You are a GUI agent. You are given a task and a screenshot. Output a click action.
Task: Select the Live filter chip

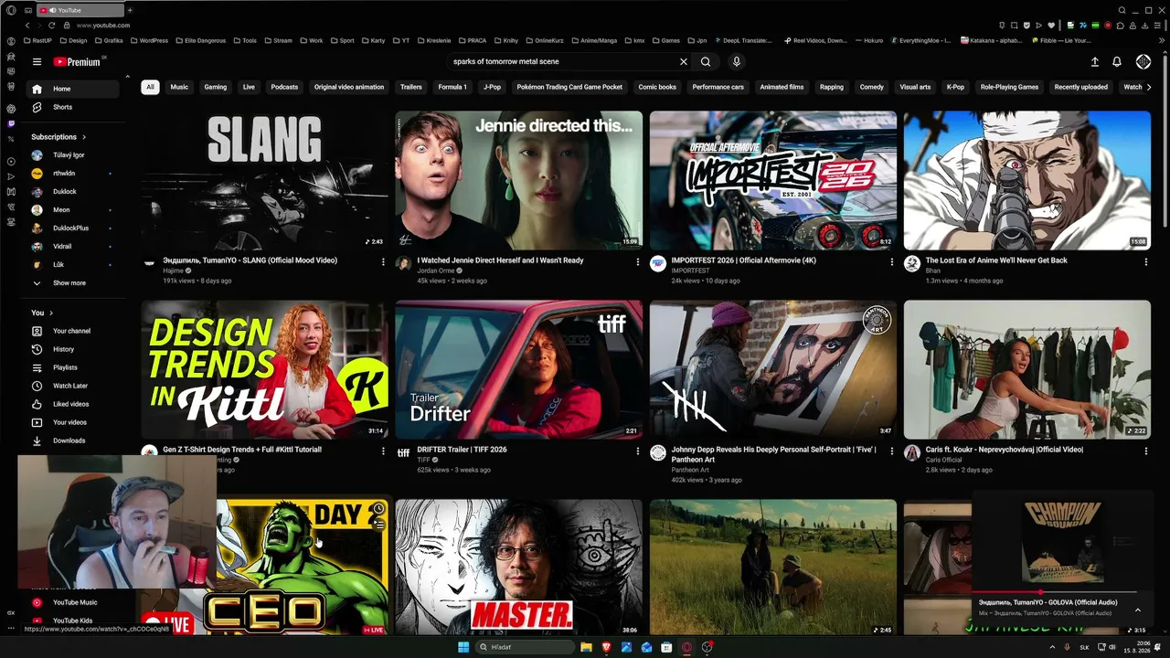[249, 87]
